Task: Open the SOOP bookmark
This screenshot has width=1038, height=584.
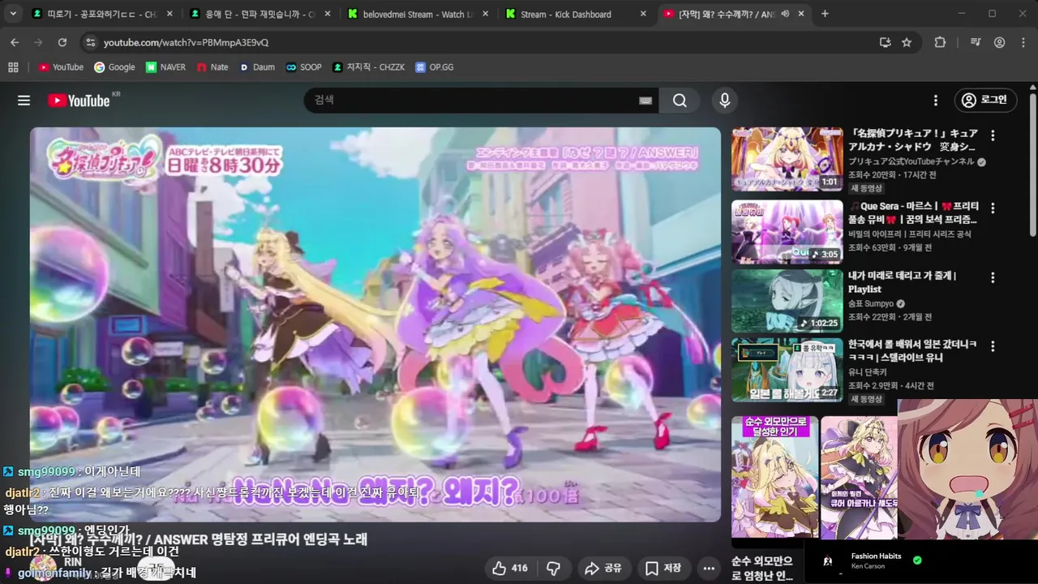Action: coord(303,67)
